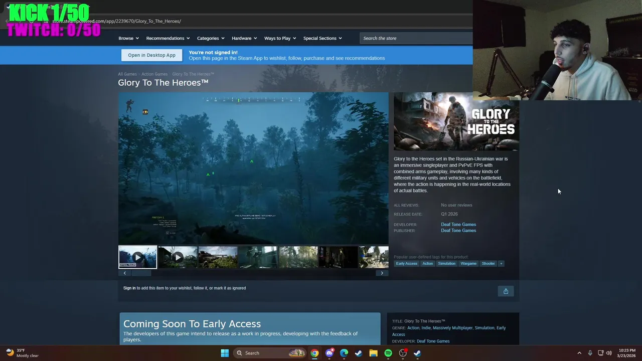Open Deaf Tone Games developer link

[458, 225]
